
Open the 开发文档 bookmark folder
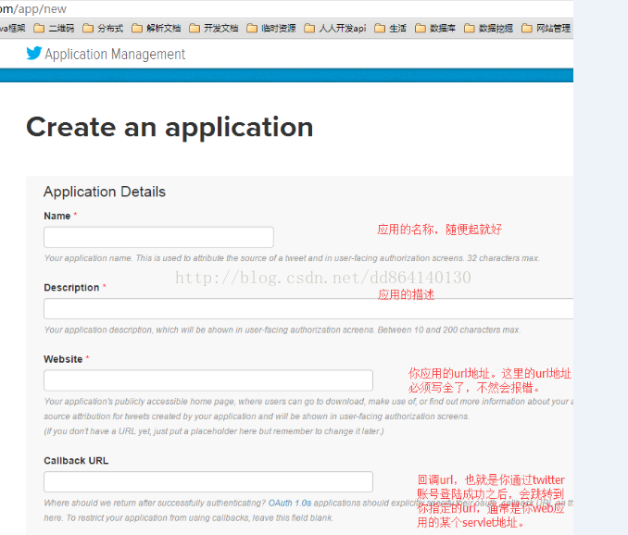213,29
